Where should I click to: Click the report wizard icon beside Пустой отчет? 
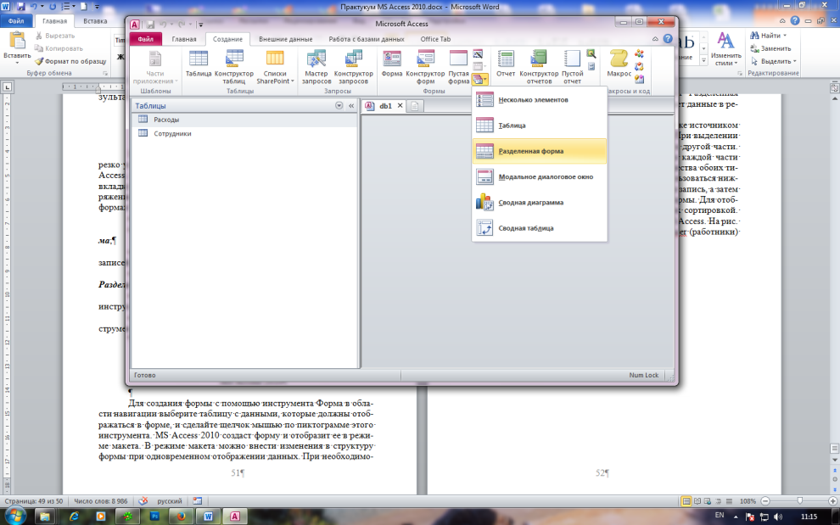[591, 53]
